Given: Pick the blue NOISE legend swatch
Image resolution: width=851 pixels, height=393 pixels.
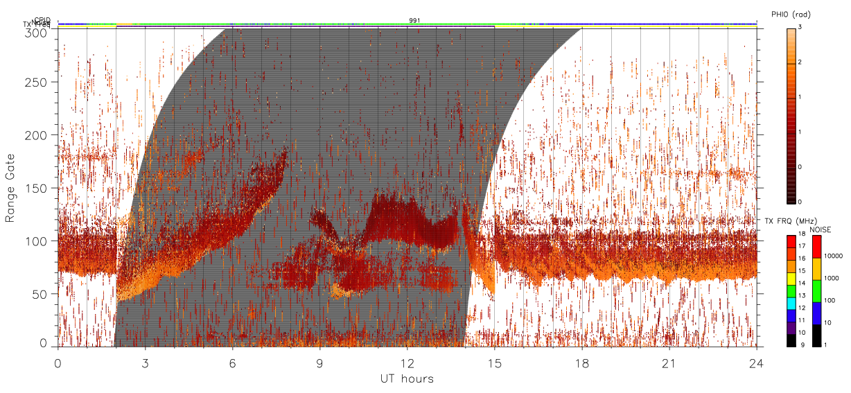Looking at the screenshot, I should (x=816, y=313).
